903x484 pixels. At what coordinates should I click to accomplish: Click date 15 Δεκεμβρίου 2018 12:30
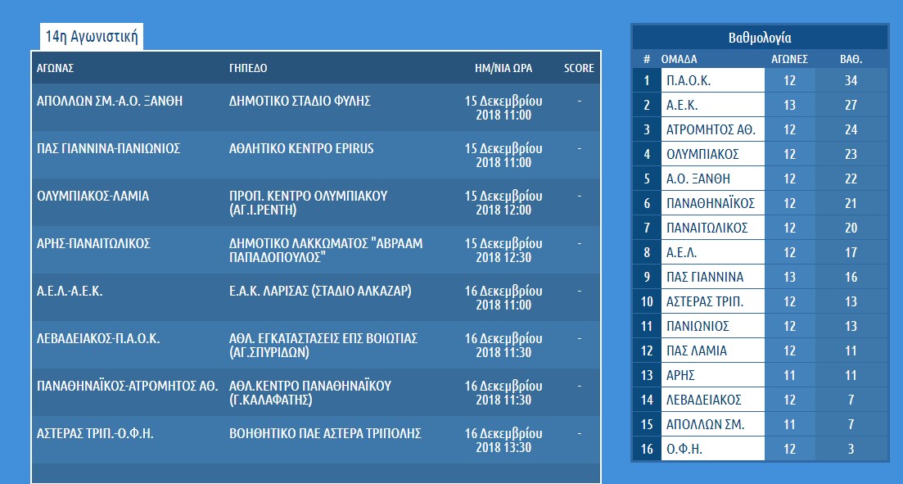503,251
